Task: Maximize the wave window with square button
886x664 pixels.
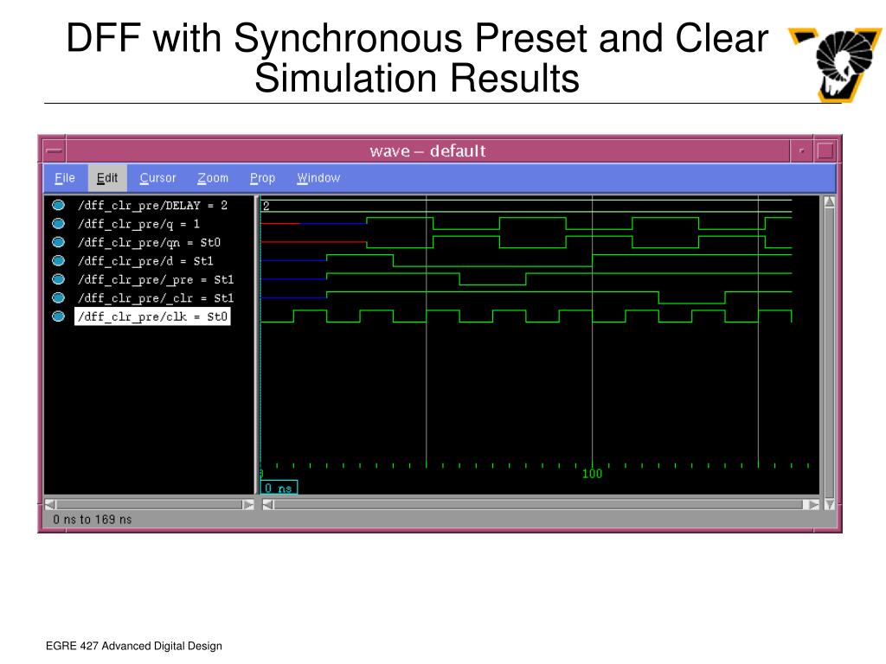Action: point(825,150)
